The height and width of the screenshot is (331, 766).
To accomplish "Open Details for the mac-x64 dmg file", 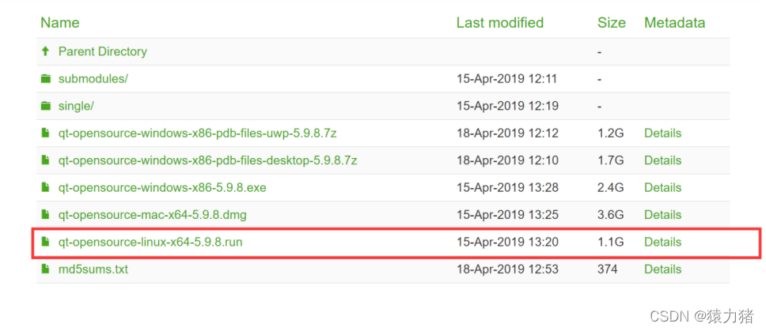I will (x=663, y=215).
